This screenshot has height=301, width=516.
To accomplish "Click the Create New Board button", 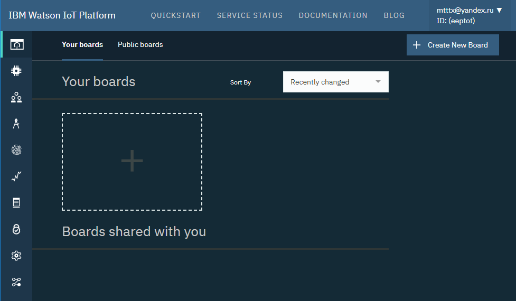I will pos(453,45).
